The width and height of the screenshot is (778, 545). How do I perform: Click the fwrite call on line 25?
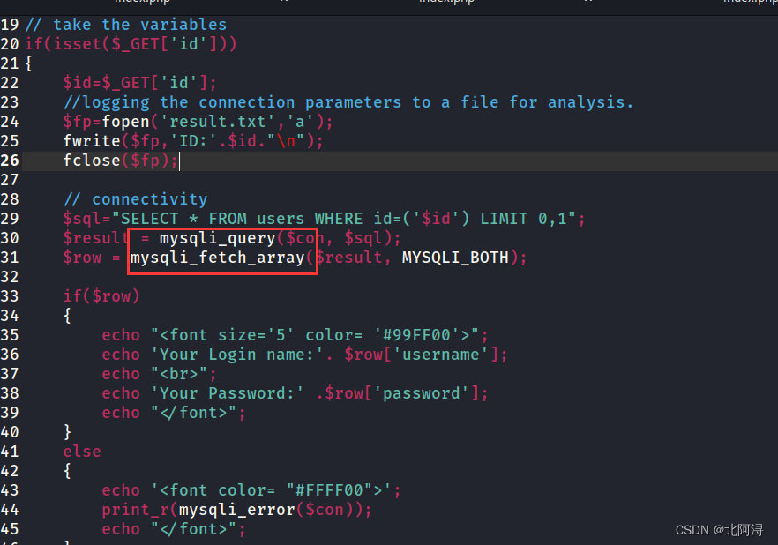point(93,140)
